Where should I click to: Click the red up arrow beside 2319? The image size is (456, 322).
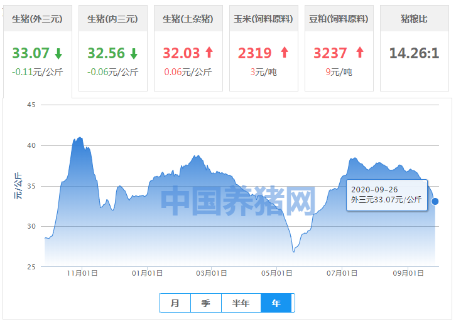tap(285, 53)
